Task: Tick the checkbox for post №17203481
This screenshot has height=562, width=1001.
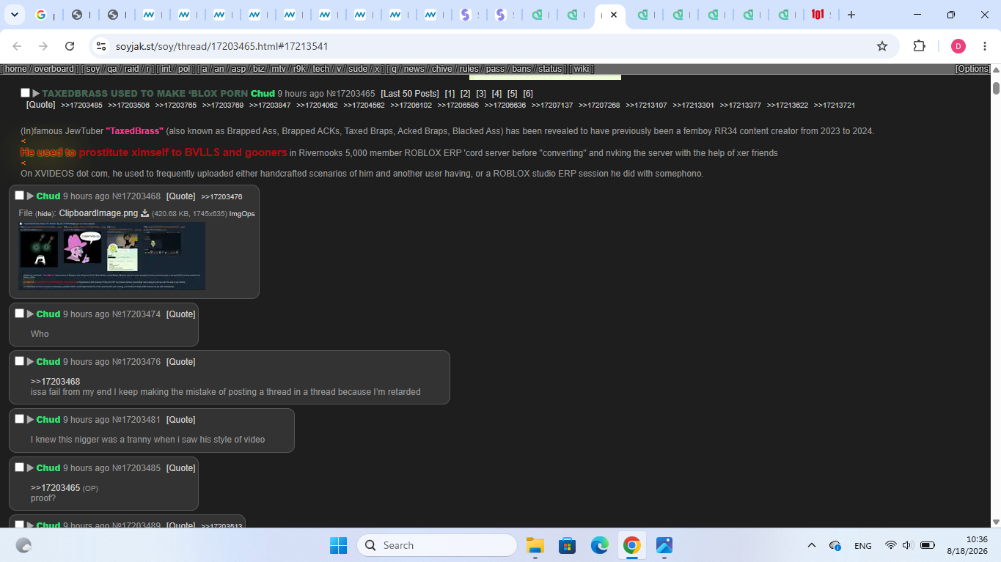Action: (x=19, y=419)
